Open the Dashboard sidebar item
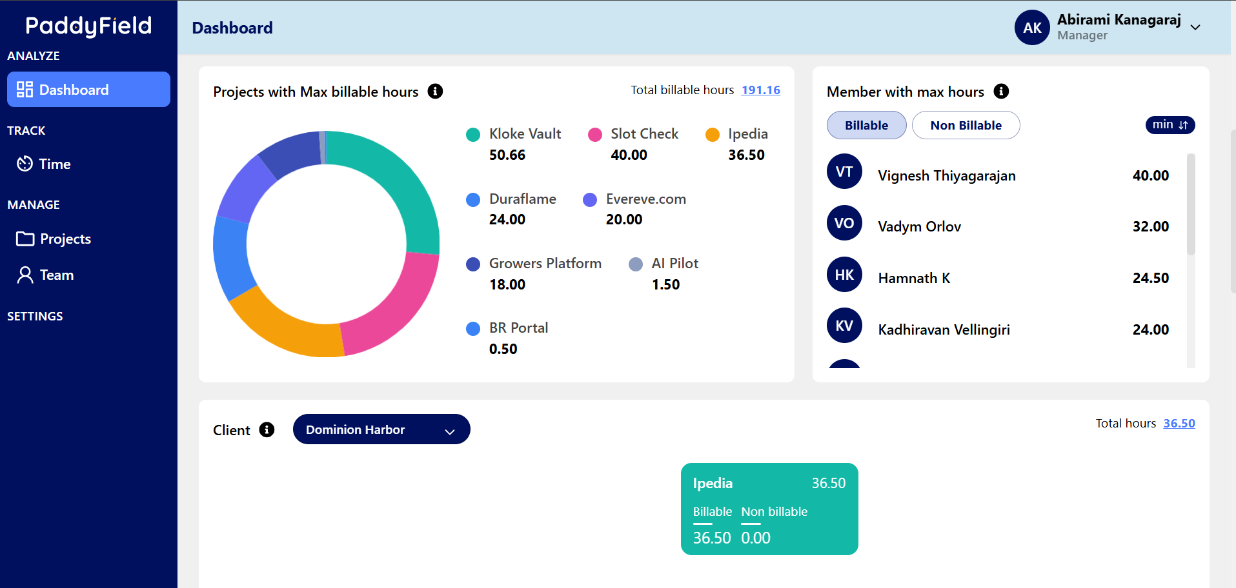Screen dimensions: 1236x588 coord(88,90)
